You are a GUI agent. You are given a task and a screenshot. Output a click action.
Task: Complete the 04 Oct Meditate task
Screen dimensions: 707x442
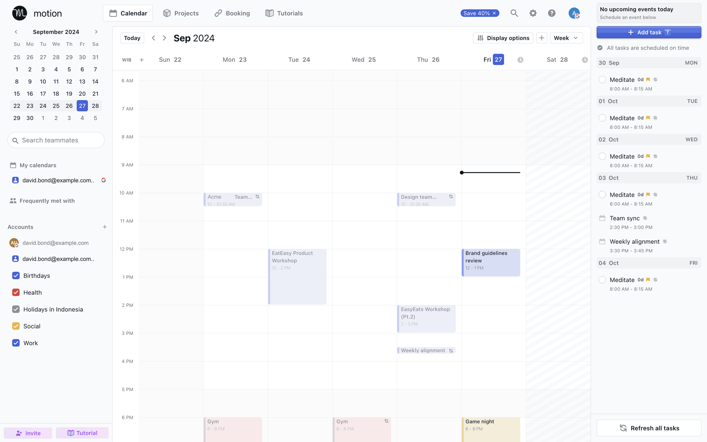(602, 280)
